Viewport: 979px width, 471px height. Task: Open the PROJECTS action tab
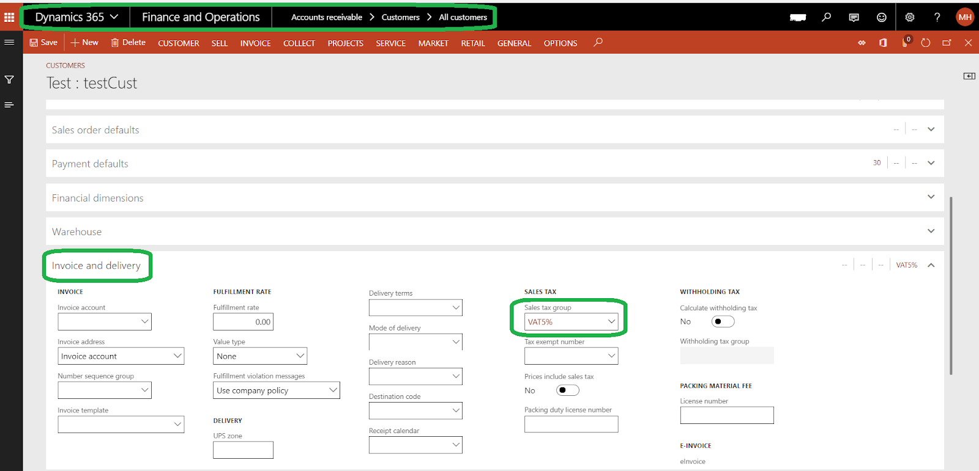346,43
